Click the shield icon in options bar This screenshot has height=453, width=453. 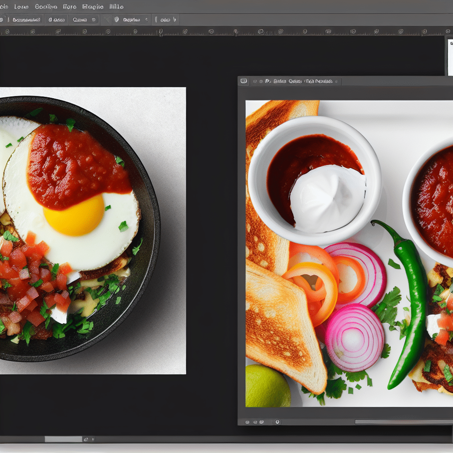117,19
